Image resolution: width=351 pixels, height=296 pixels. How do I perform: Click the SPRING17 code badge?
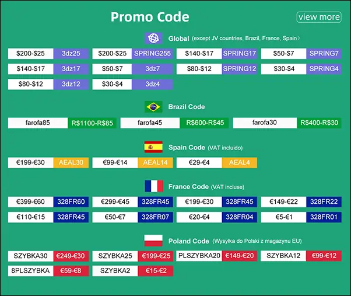[x=240, y=53]
